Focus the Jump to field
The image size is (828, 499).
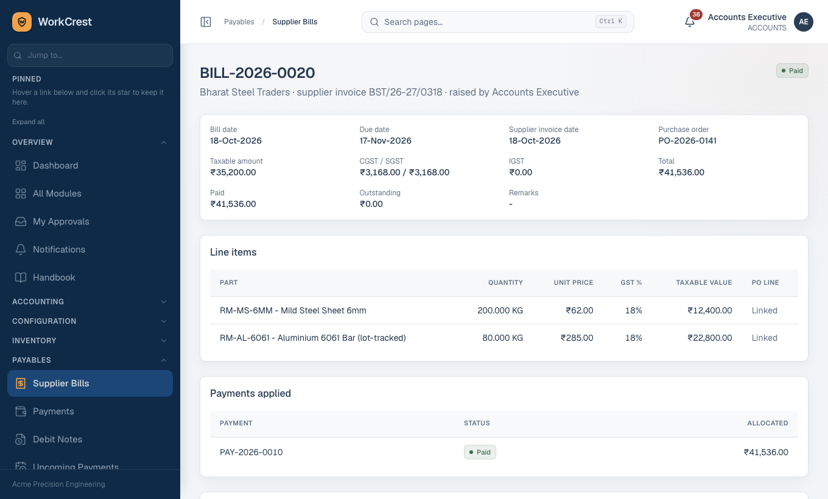90,55
